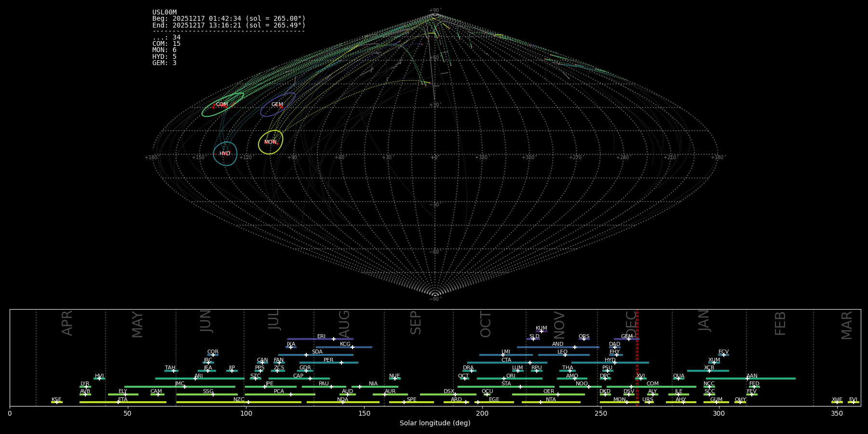
Task: Click the AUG month label
Action: [x=344, y=323]
